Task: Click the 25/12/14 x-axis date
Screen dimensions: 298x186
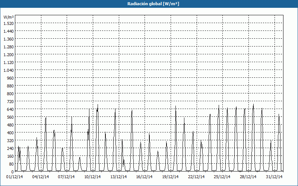Action: (222, 177)
